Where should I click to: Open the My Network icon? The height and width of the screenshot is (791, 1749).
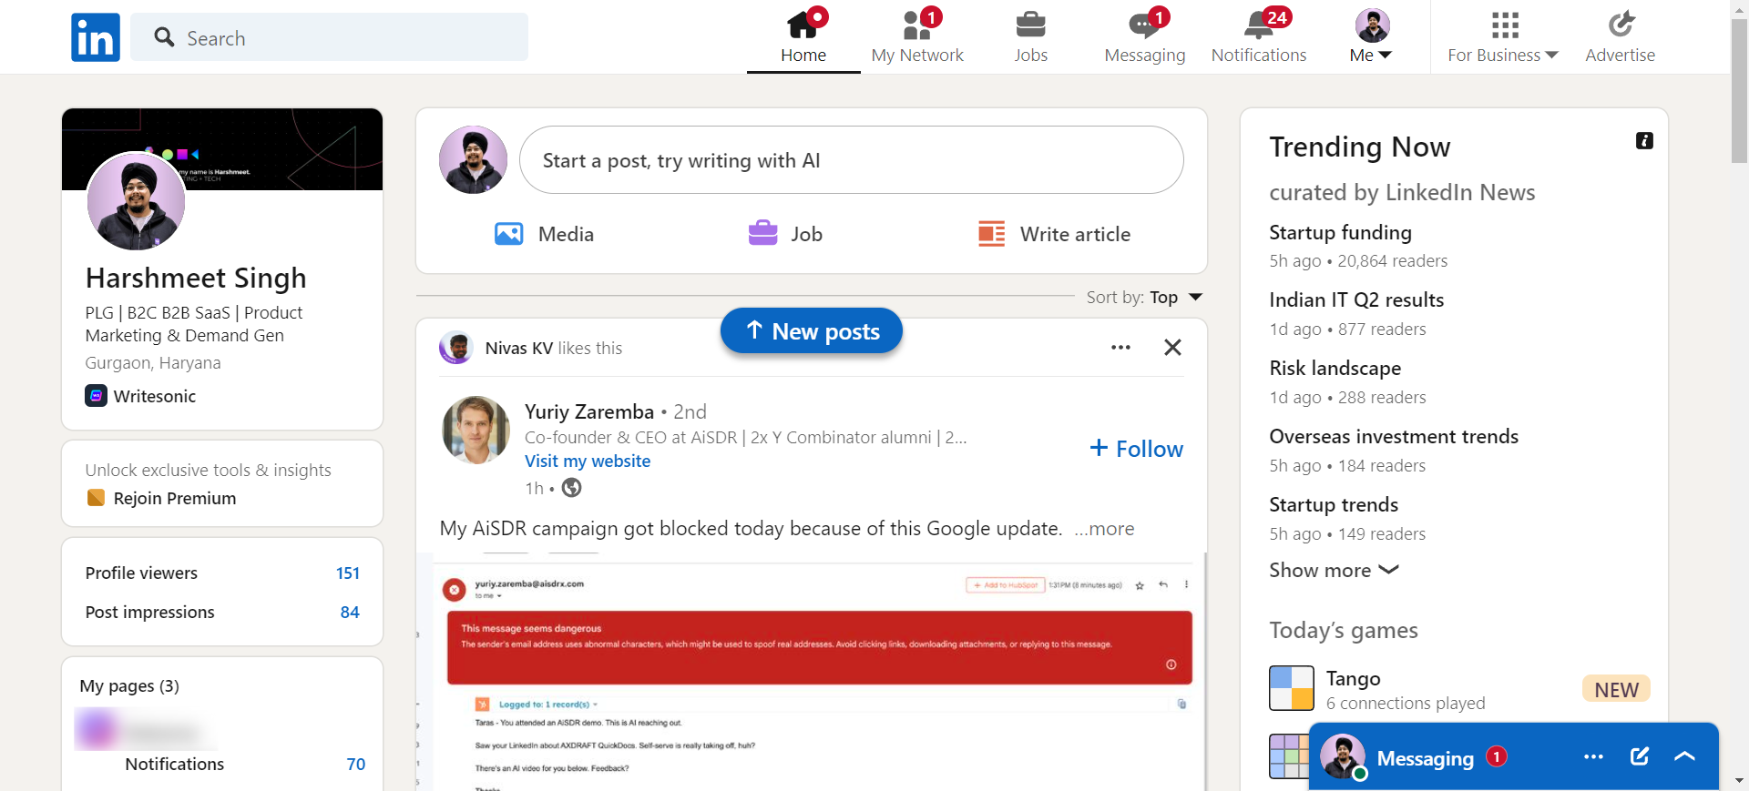click(917, 24)
